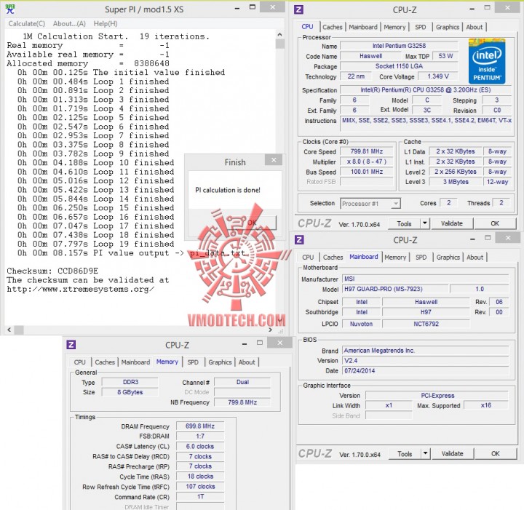Click Validate in the Mainboard CPU-Z window
The width and height of the screenshot is (524, 510).
point(453,454)
